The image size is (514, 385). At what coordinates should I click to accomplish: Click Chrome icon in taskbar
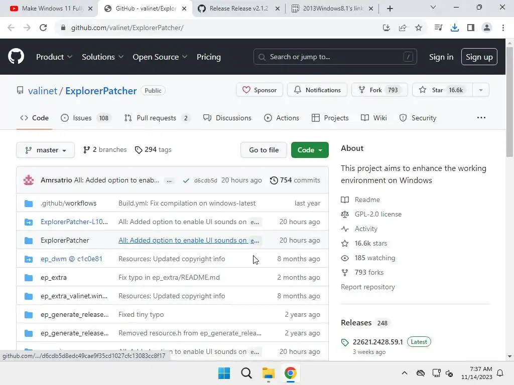tap(290, 373)
